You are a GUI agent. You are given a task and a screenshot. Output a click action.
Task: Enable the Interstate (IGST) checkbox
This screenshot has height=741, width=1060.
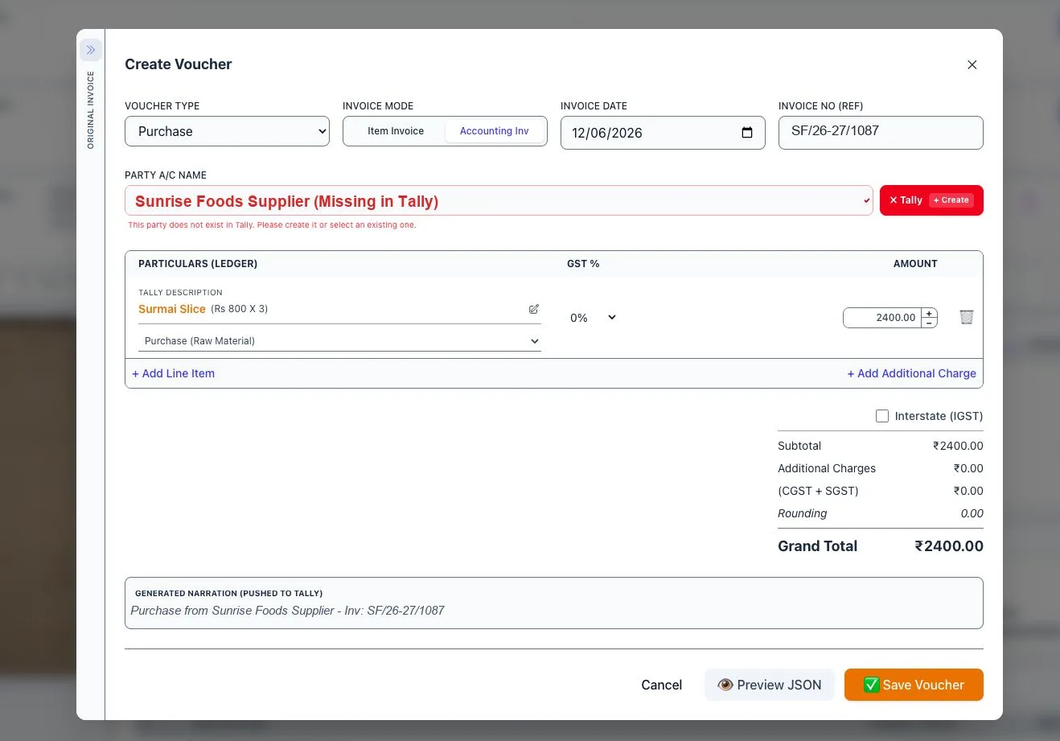point(882,416)
